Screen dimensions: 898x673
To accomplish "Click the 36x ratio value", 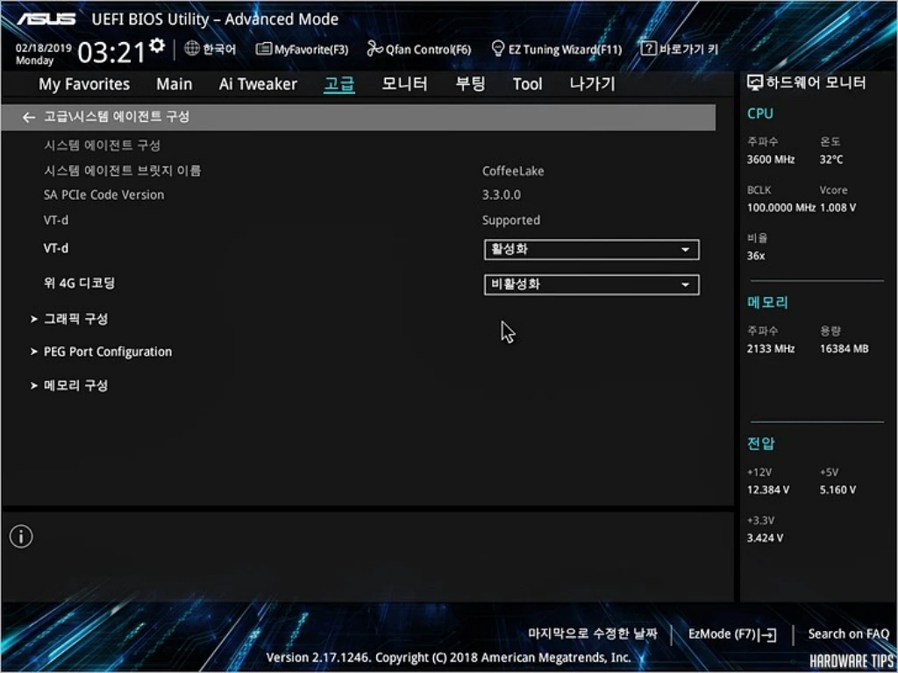I will (x=756, y=256).
